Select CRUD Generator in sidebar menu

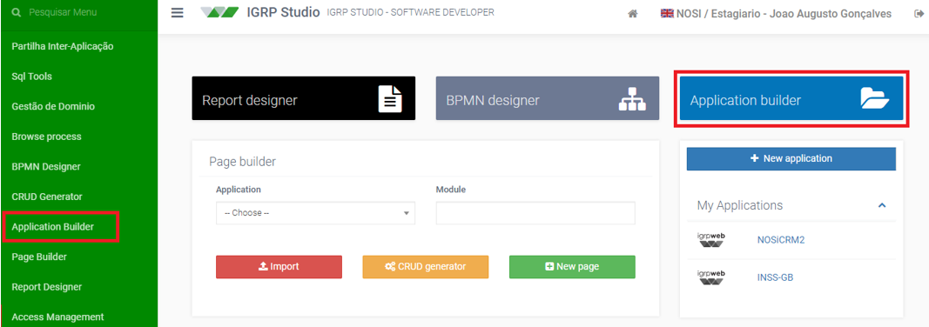click(x=47, y=197)
